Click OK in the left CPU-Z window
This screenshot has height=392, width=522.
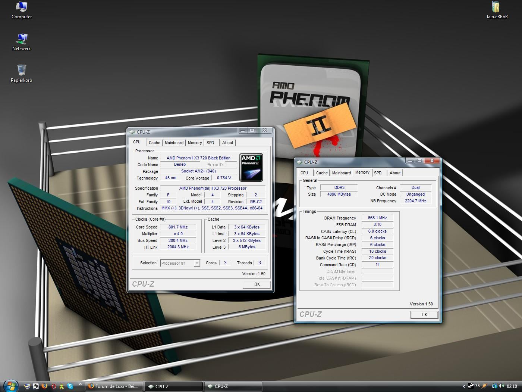point(257,284)
